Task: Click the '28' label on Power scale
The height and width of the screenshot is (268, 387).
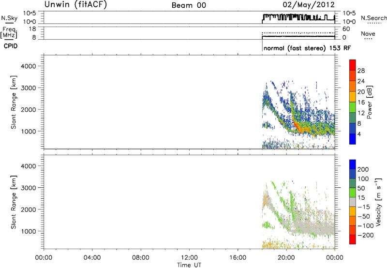Action: point(361,71)
